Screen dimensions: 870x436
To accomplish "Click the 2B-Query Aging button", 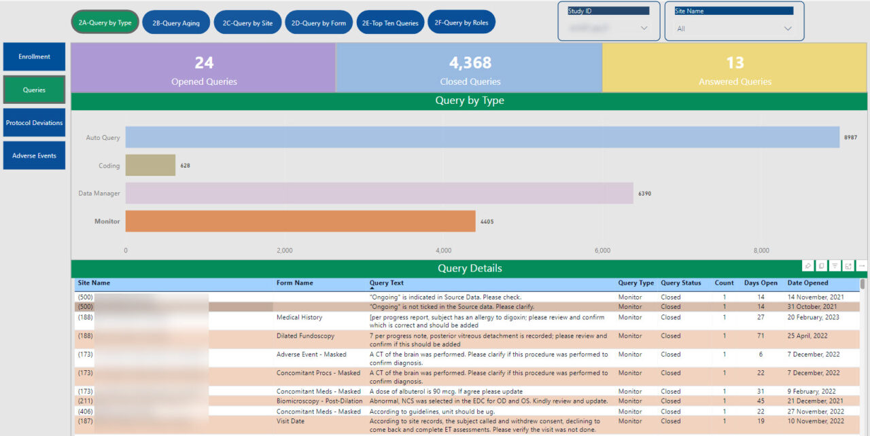I will [176, 21].
